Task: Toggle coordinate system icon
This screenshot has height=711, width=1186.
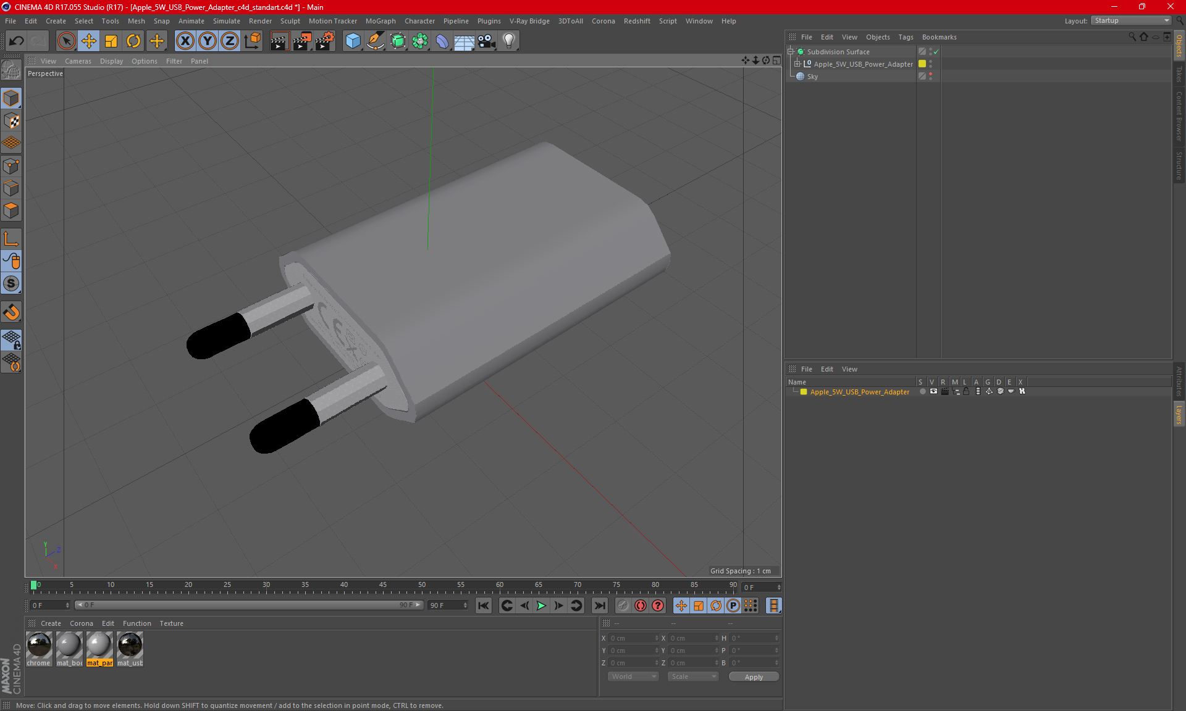Action: pyautogui.click(x=252, y=41)
